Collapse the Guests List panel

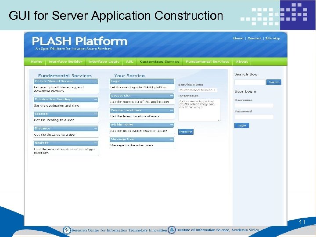pyautogui.click(x=172, y=96)
